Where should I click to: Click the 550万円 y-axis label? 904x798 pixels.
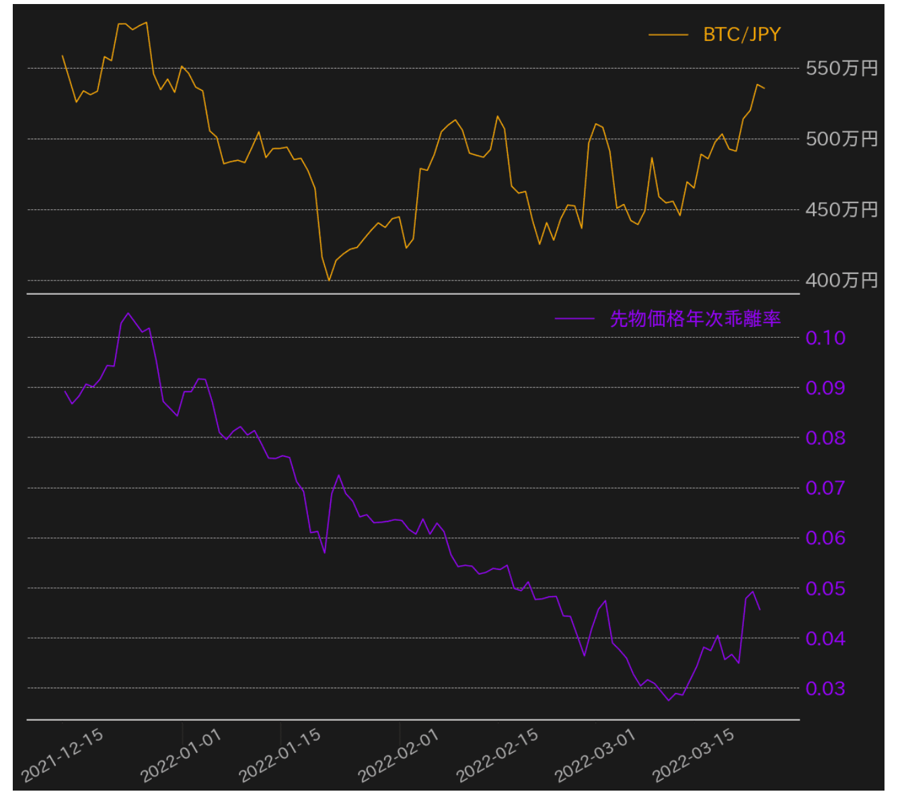pos(841,68)
